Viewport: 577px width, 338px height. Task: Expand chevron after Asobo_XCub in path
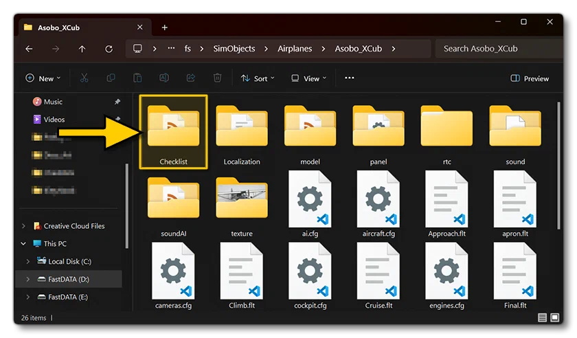tap(394, 49)
